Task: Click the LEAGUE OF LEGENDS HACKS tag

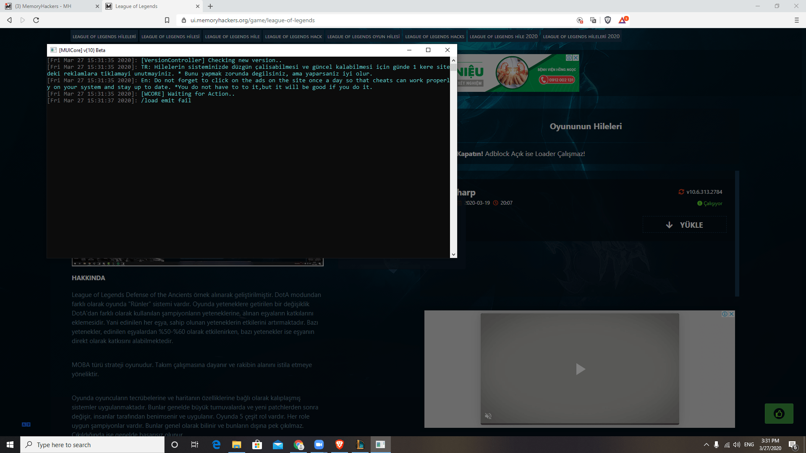Action: tap(434, 36)
